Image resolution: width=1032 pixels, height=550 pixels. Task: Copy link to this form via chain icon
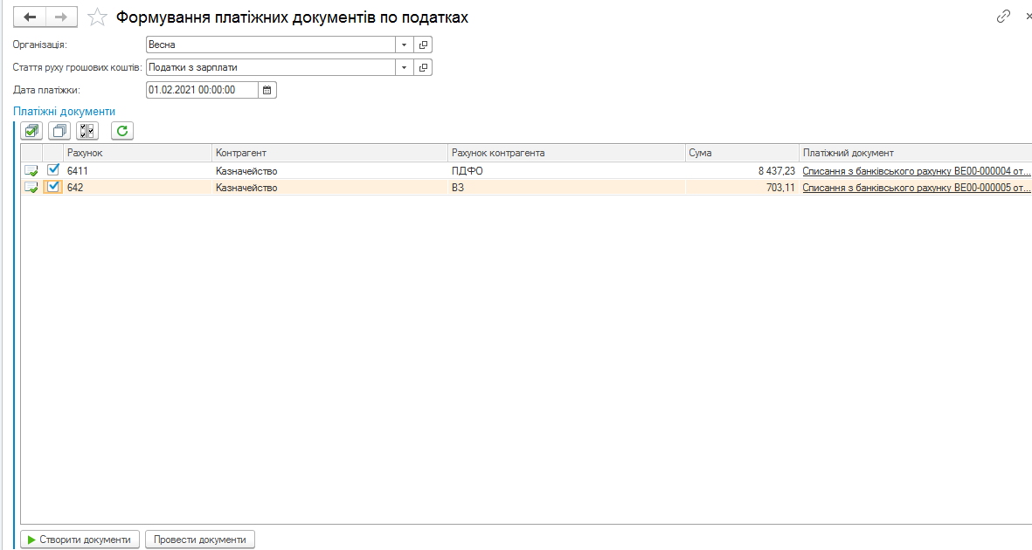point(1003,17)
